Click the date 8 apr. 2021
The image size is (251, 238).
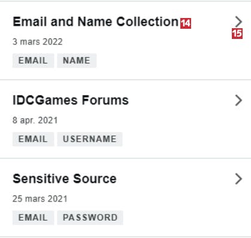click(x=35, y=120)
